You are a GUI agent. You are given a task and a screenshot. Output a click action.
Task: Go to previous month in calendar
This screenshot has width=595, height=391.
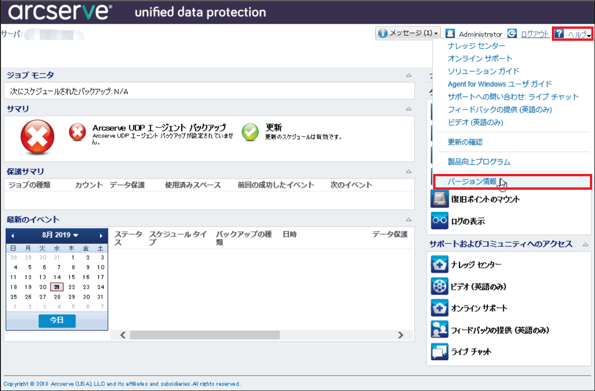coord(13,236)
